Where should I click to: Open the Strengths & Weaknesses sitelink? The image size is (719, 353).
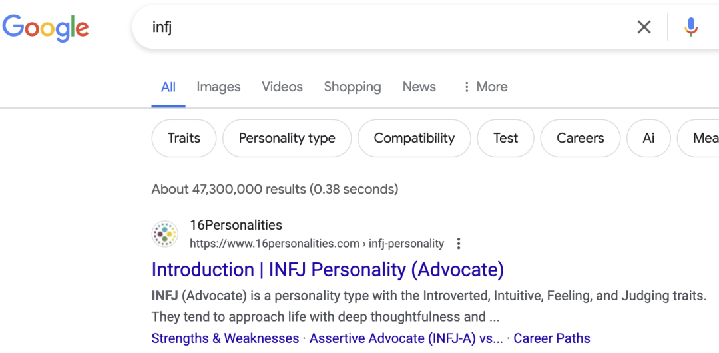pyautogui.click(x=225, y=339)
